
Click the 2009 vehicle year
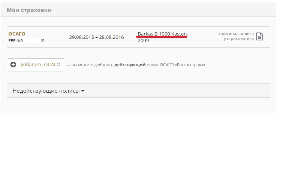pyautogui.click(x=143, y=41)
